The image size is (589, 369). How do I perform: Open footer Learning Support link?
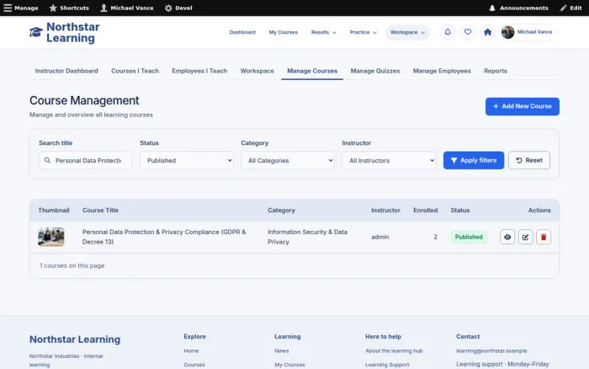387,365
